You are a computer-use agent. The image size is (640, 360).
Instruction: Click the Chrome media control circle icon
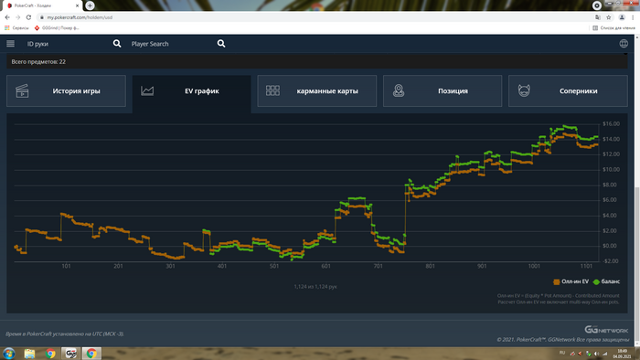click(597, 5)
